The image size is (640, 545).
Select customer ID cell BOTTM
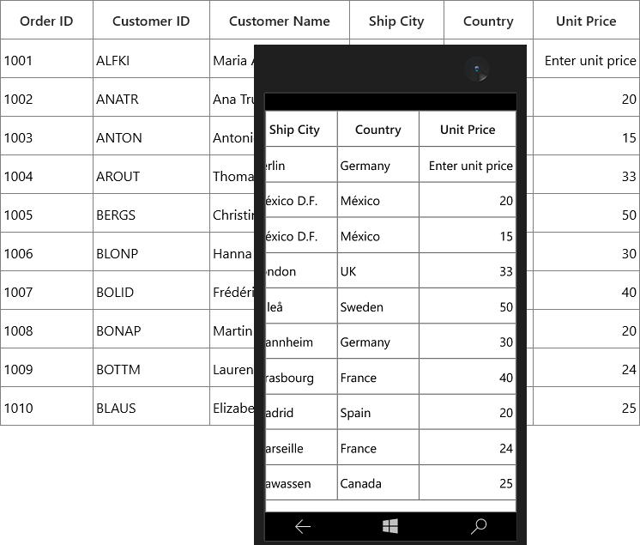[x=152, y=367]
